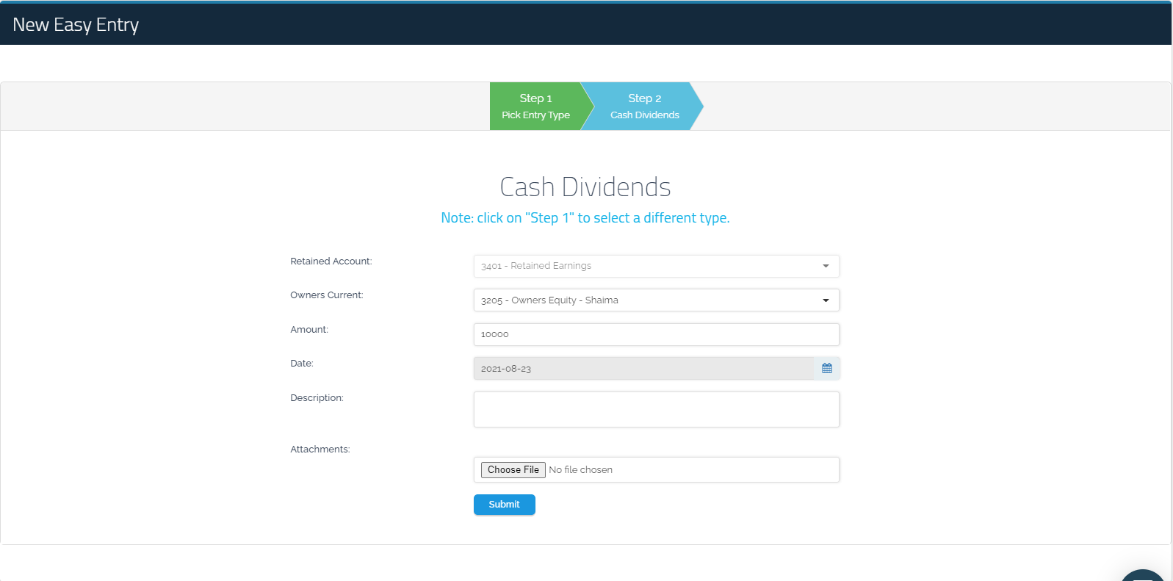Viewport: 1173px width, 581px height.
Task: Click the "No file chosen" text
Action: pyautogui.click(x=580, y=470)
